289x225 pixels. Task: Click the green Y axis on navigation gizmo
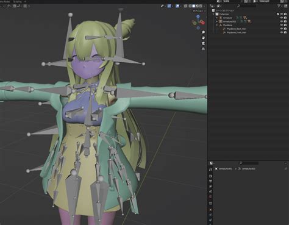pyautogui.click(x=194, y=23)
